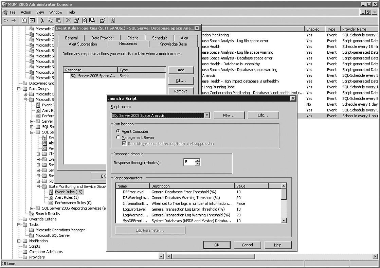
Task: Click the Cut scissors toolbar icon
Action: pyautogui.click(x=42, y=20)
